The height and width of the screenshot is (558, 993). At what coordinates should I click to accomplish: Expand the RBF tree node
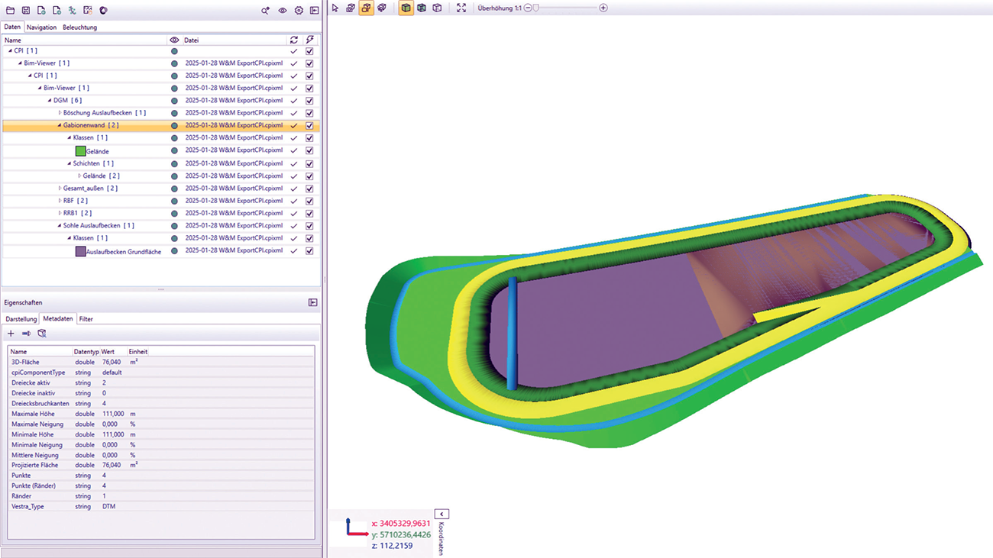[60, 201]
